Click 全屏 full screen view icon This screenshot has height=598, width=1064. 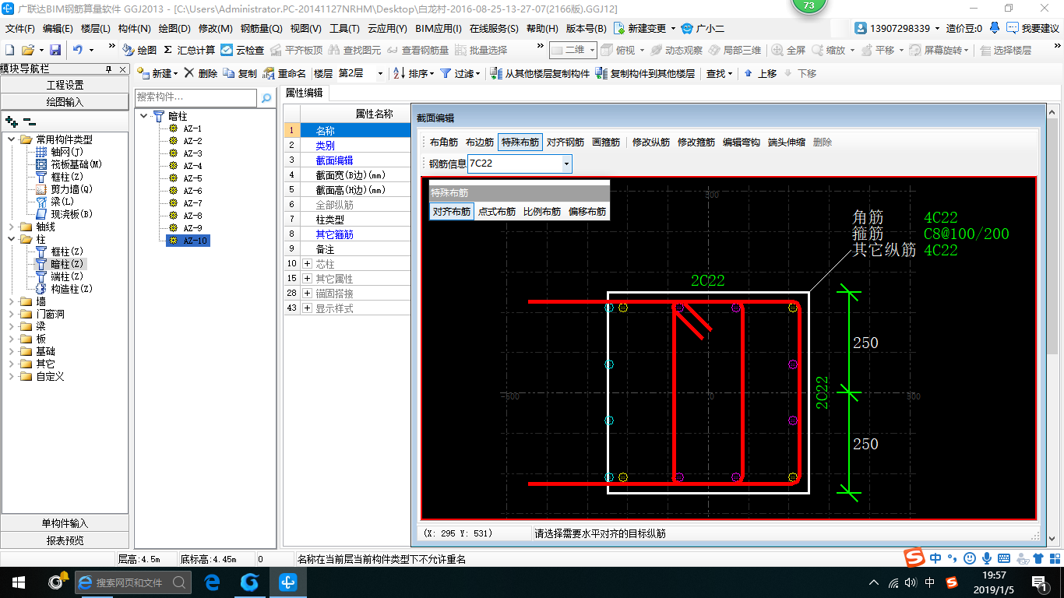[x=789, y=50]
